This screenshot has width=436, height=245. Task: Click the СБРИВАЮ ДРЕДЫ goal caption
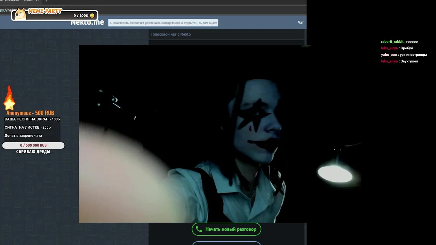pyautogui.click(x=33, y=152)
